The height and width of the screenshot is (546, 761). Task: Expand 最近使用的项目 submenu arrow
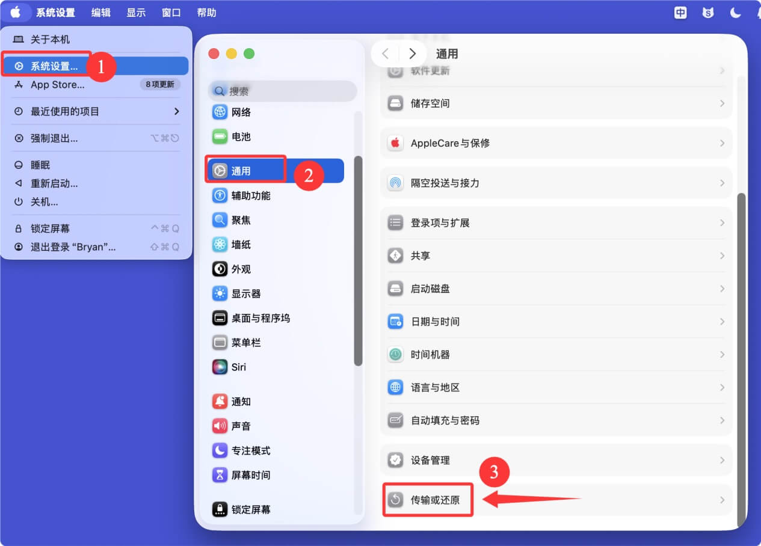tap(176, 111)
